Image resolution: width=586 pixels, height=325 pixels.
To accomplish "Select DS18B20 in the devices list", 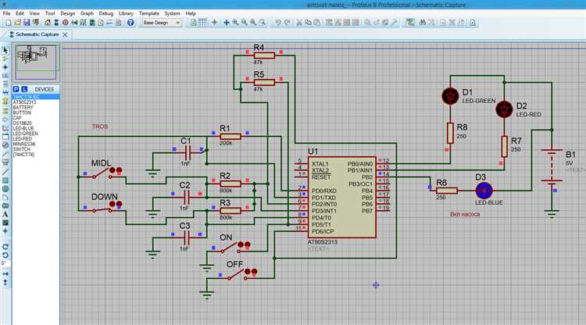I will pos(23,123).
